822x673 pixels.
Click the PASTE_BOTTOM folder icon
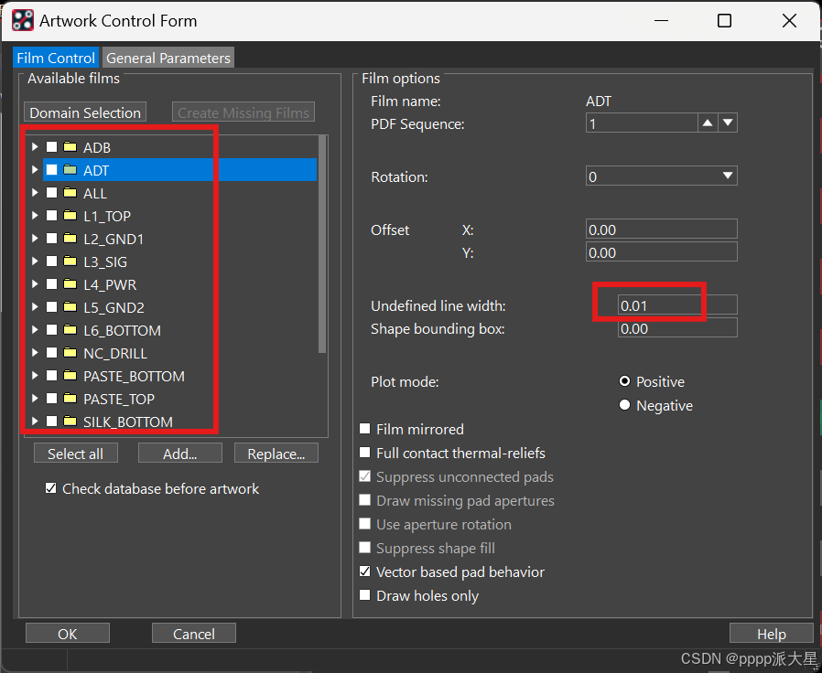[x=70, y=376]
